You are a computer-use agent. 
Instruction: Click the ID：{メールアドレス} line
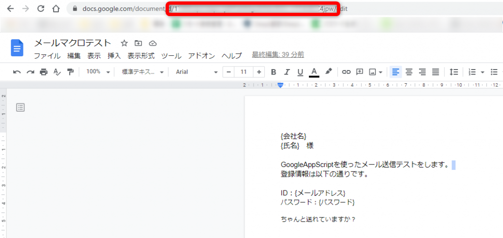click(x=313, y=193)
